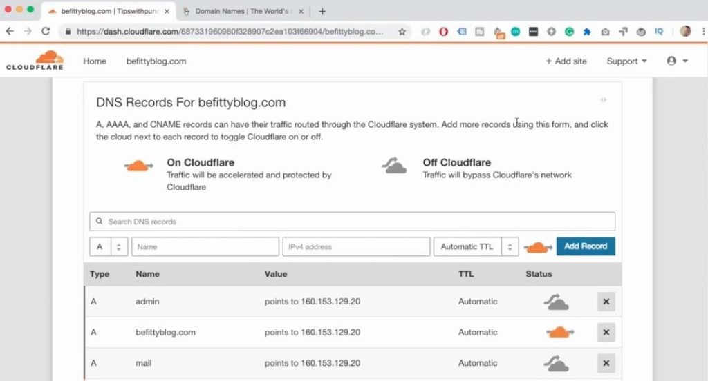Focus the Search DNS records field
This screenshot has width=708, height=381.
point(352,222)
